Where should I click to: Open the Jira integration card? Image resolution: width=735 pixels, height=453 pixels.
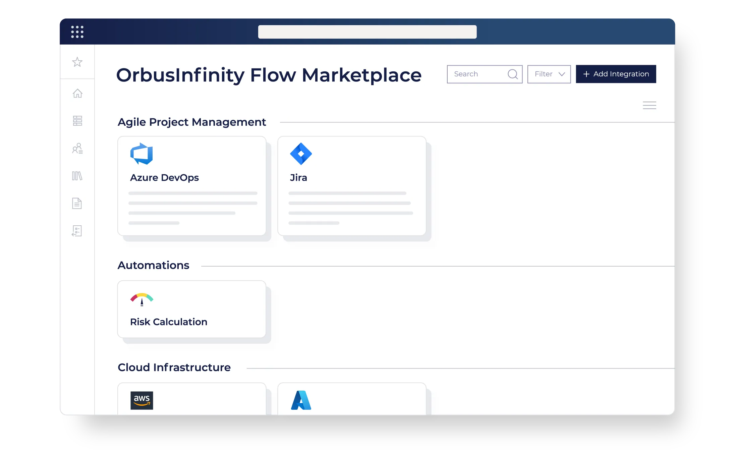pyautogui.click(x=352, y=186)
